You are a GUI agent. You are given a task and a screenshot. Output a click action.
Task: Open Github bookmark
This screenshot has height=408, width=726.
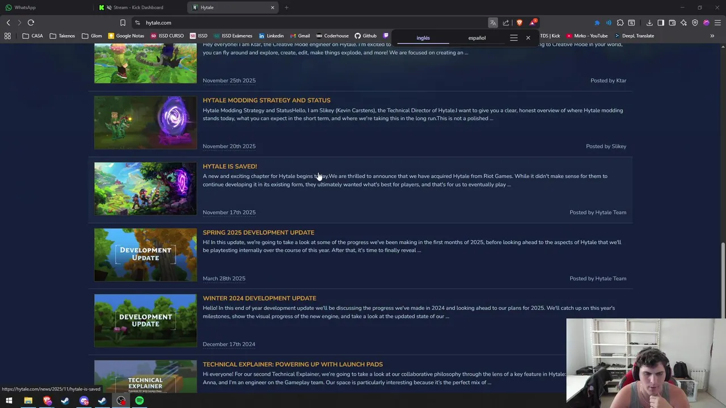tap(365, 36)
